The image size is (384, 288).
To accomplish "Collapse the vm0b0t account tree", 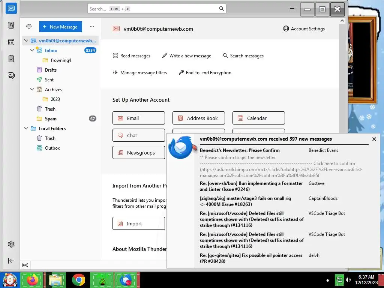I will point(26,40).
